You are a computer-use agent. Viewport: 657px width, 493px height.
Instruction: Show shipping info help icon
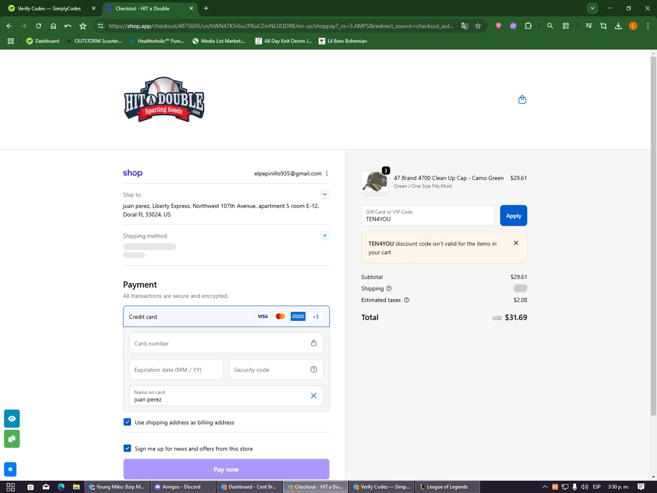click(x=389, y=288)
